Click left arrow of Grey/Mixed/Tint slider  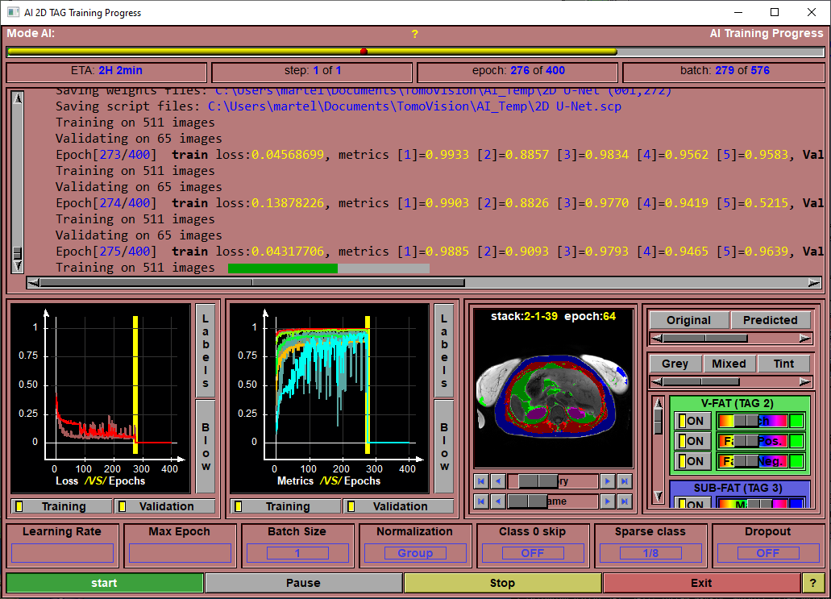click(x=656, y=381)
